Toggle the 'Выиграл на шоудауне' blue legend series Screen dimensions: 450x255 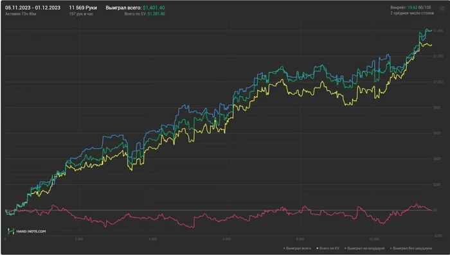coord(364,248)
